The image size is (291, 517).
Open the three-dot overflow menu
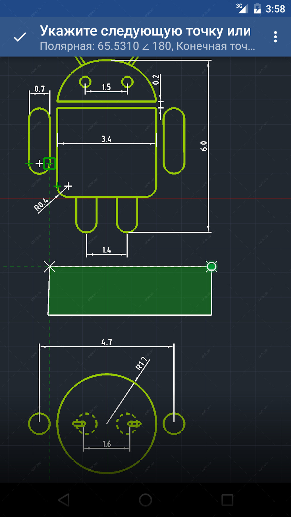pyautogui.click(x=275, y=37)
